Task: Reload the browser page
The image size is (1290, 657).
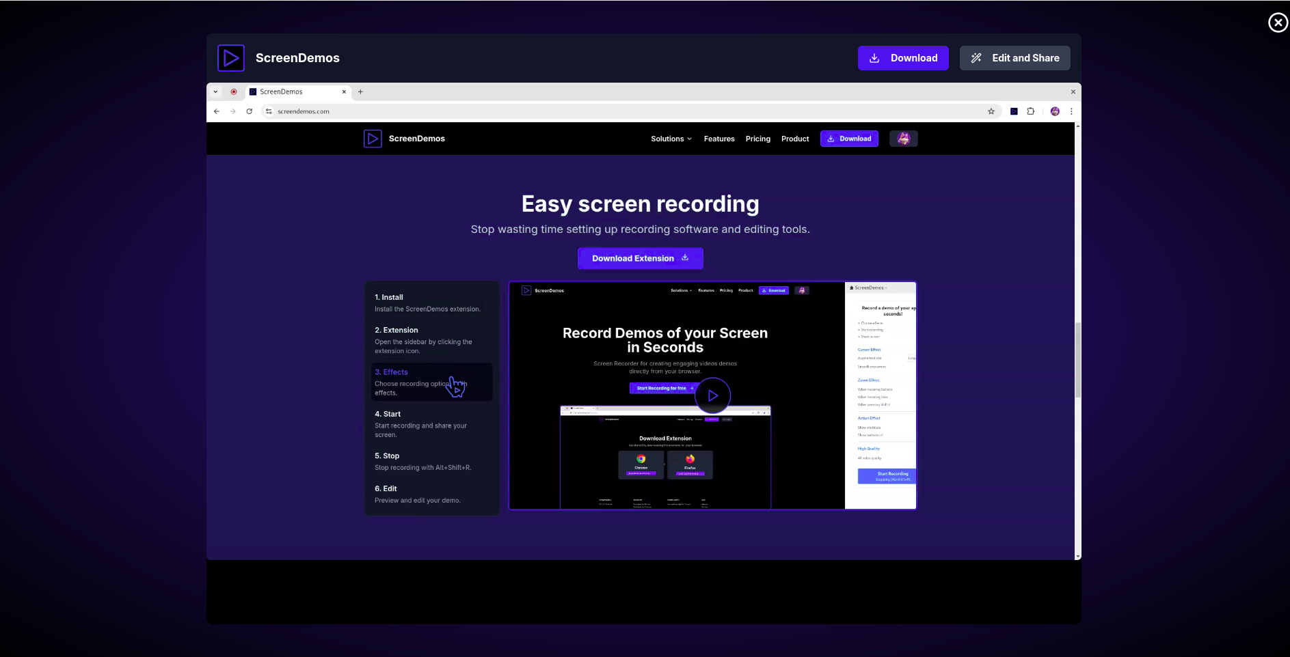Action: pos(250,111)
